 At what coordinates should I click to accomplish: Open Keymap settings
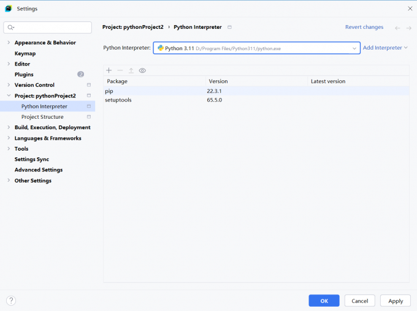point(25,53)
